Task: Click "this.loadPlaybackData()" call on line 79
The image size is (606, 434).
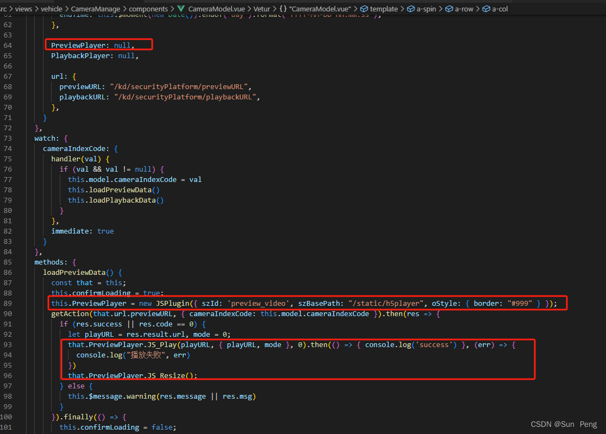Action: click(116, 200)
